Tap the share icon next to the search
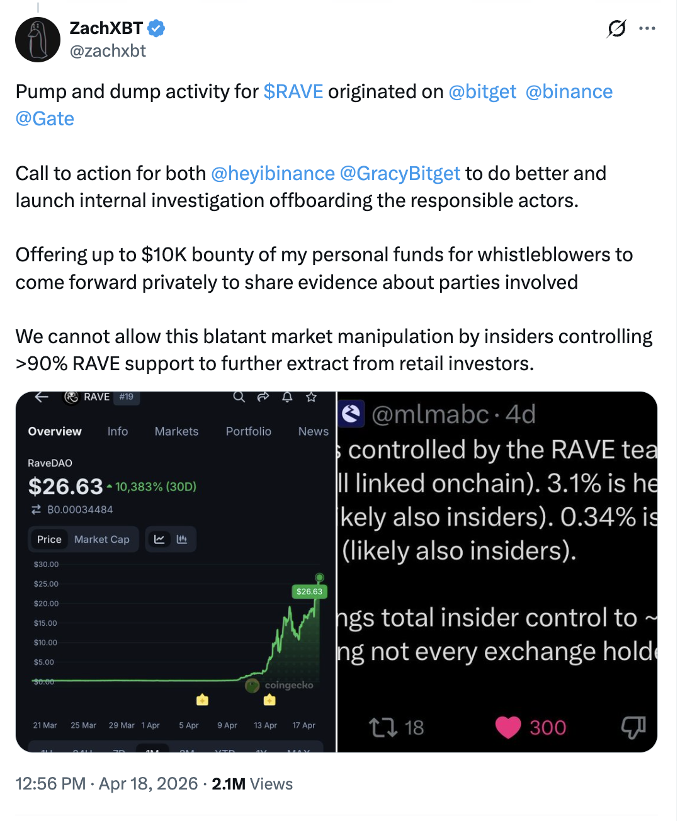This screenshot has width=680, height=821. (x=263, y=397)
